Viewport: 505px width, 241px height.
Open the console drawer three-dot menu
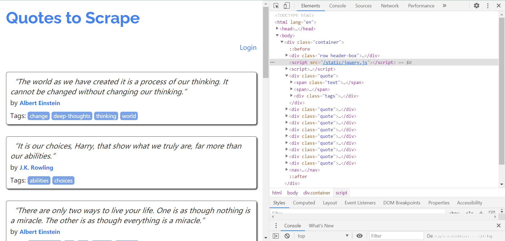(x=276, y=226)
